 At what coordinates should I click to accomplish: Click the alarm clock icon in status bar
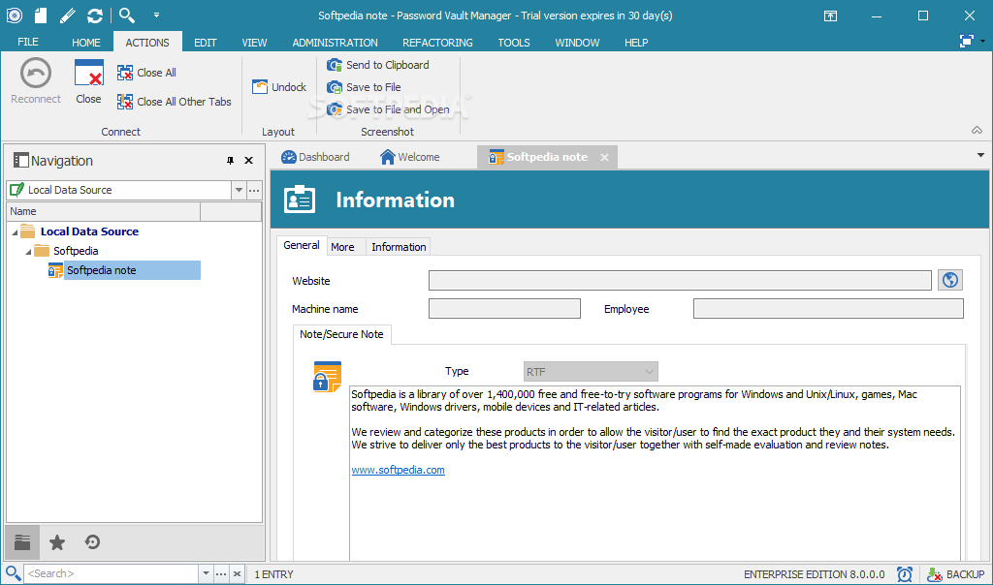(x=905, y=574)
